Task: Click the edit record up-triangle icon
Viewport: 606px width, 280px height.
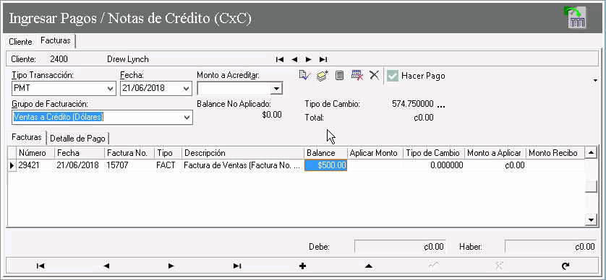Action: coord(368,266)
